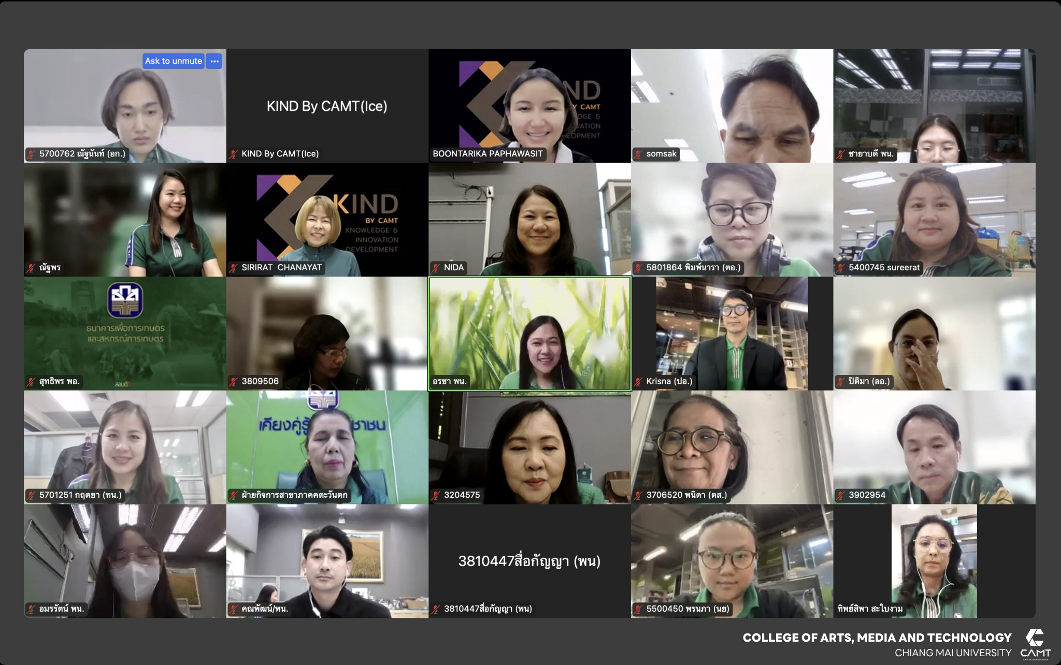The width and height of the screenshot is (1061, 665).
Task: Click muted mic icon beside 3809506
Action: [234, 382]
